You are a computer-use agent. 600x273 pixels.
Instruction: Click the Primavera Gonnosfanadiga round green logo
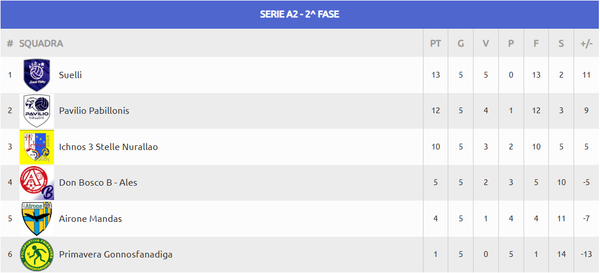pos(37,255)
